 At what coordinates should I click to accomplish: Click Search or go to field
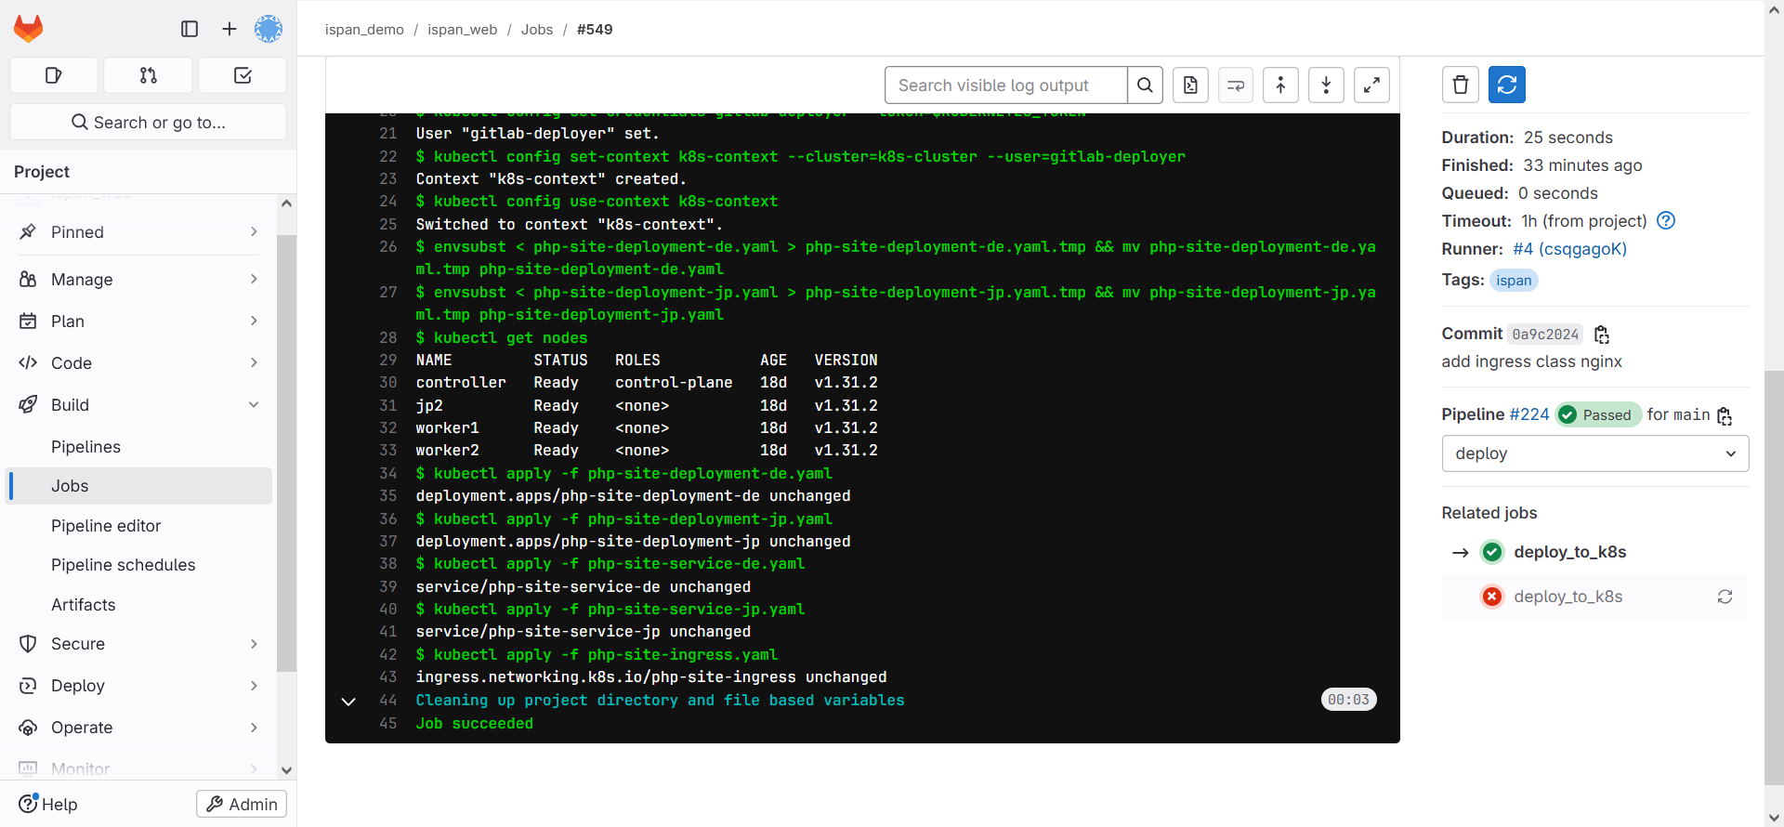click(149, 122)
